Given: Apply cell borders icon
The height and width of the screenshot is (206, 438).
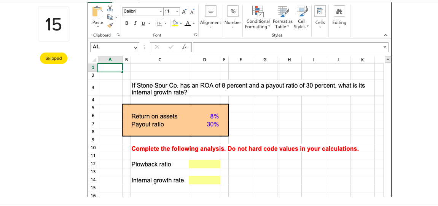Looking at the screenshot, I should tap(160, 23).
